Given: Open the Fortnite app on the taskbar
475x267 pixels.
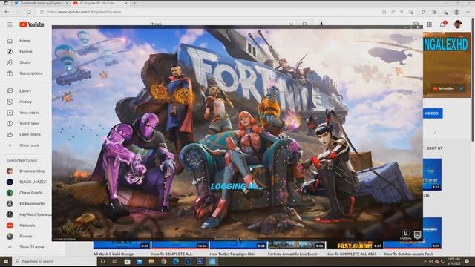Looking at the screenshot, I should 212,262.
